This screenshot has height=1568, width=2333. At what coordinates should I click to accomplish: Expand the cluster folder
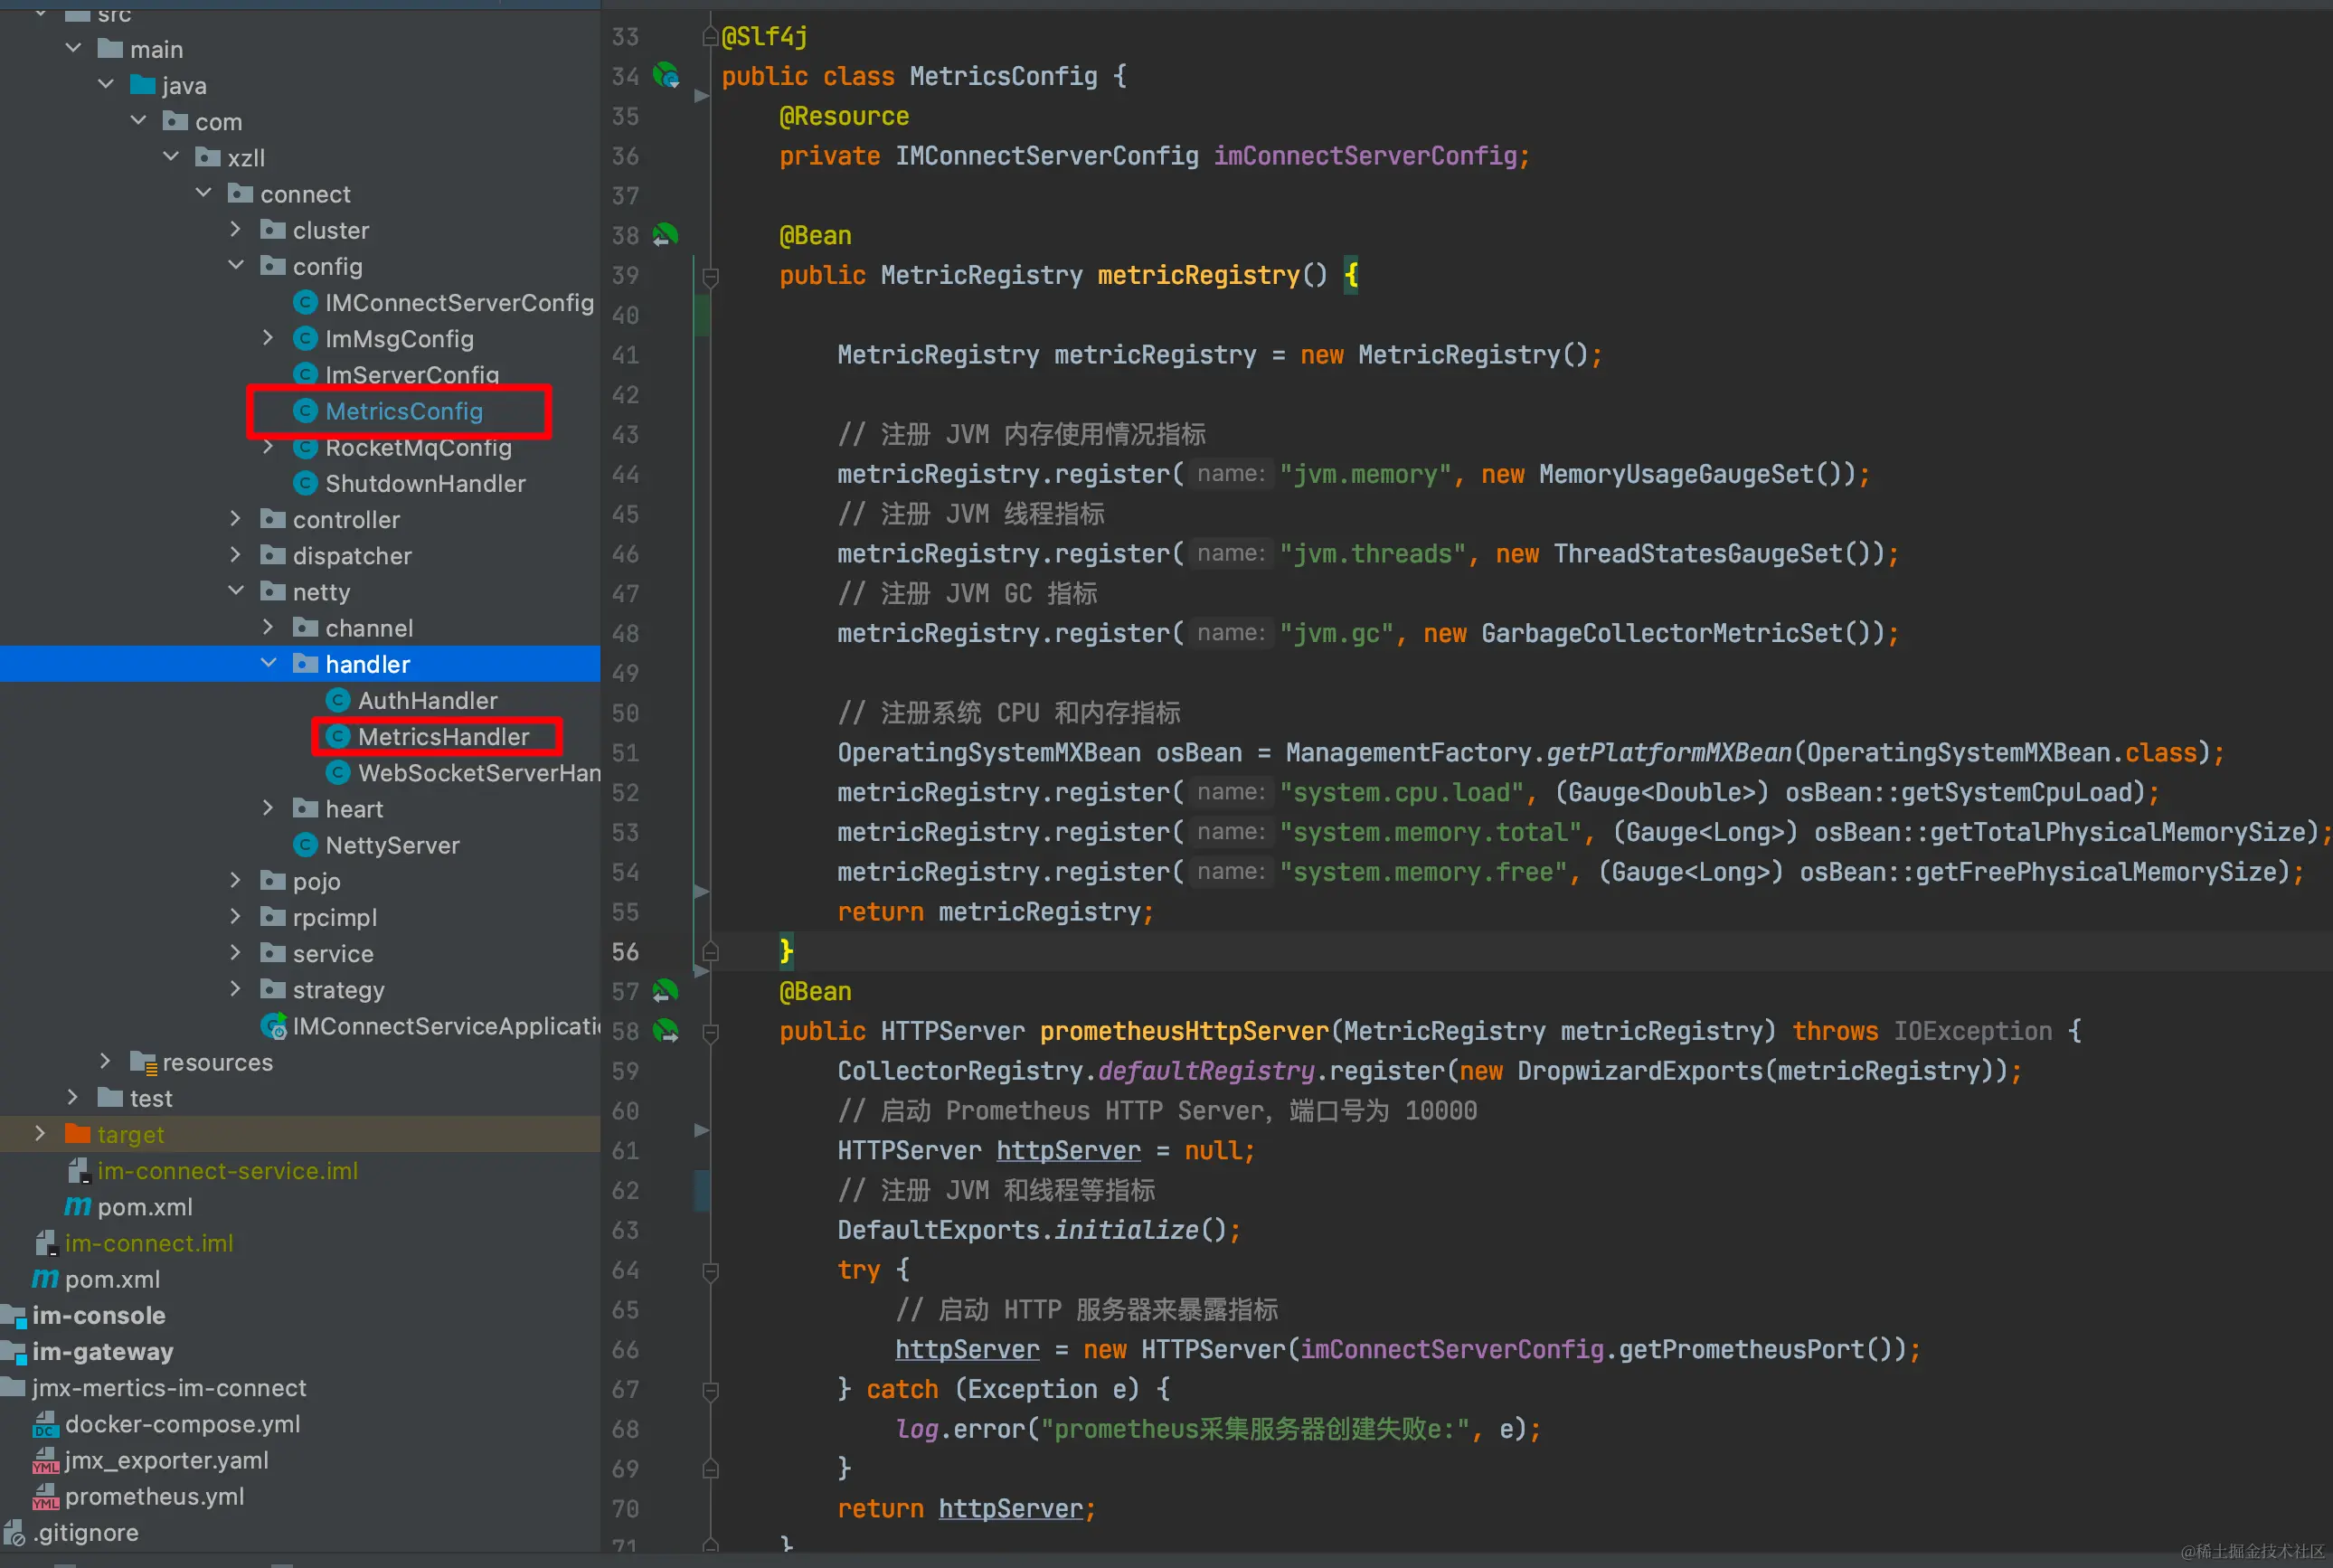[236, 230]
